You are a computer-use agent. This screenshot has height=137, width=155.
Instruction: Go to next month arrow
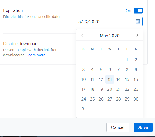coord(137,35)
